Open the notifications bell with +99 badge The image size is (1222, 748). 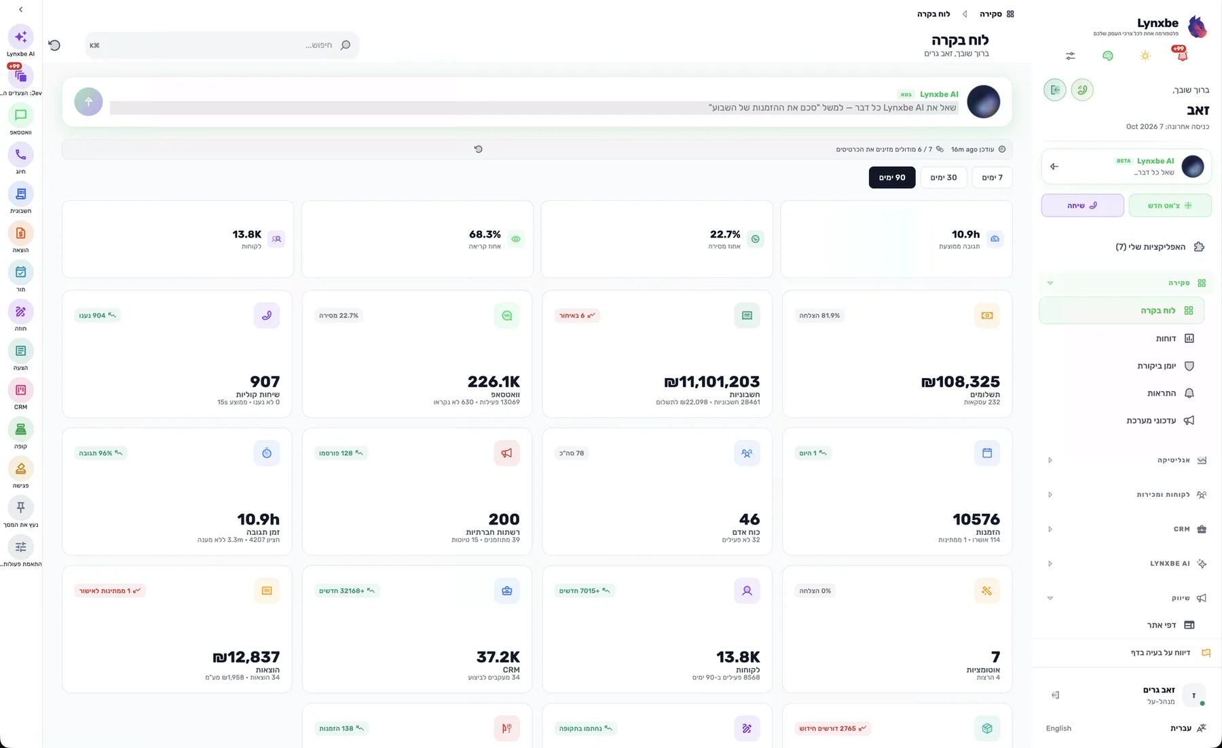(1182, 55)
